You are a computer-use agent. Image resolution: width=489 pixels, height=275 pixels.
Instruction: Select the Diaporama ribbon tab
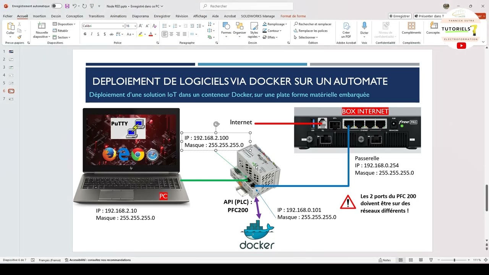pos(141,16)
